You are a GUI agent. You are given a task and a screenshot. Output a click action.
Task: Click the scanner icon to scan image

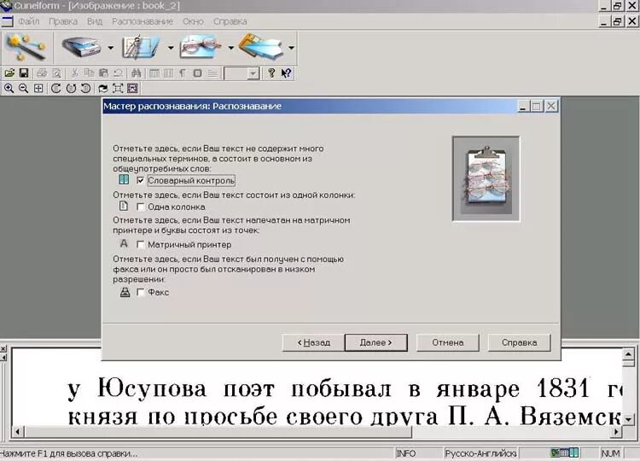pyautogui.click(x=81, y=47)
